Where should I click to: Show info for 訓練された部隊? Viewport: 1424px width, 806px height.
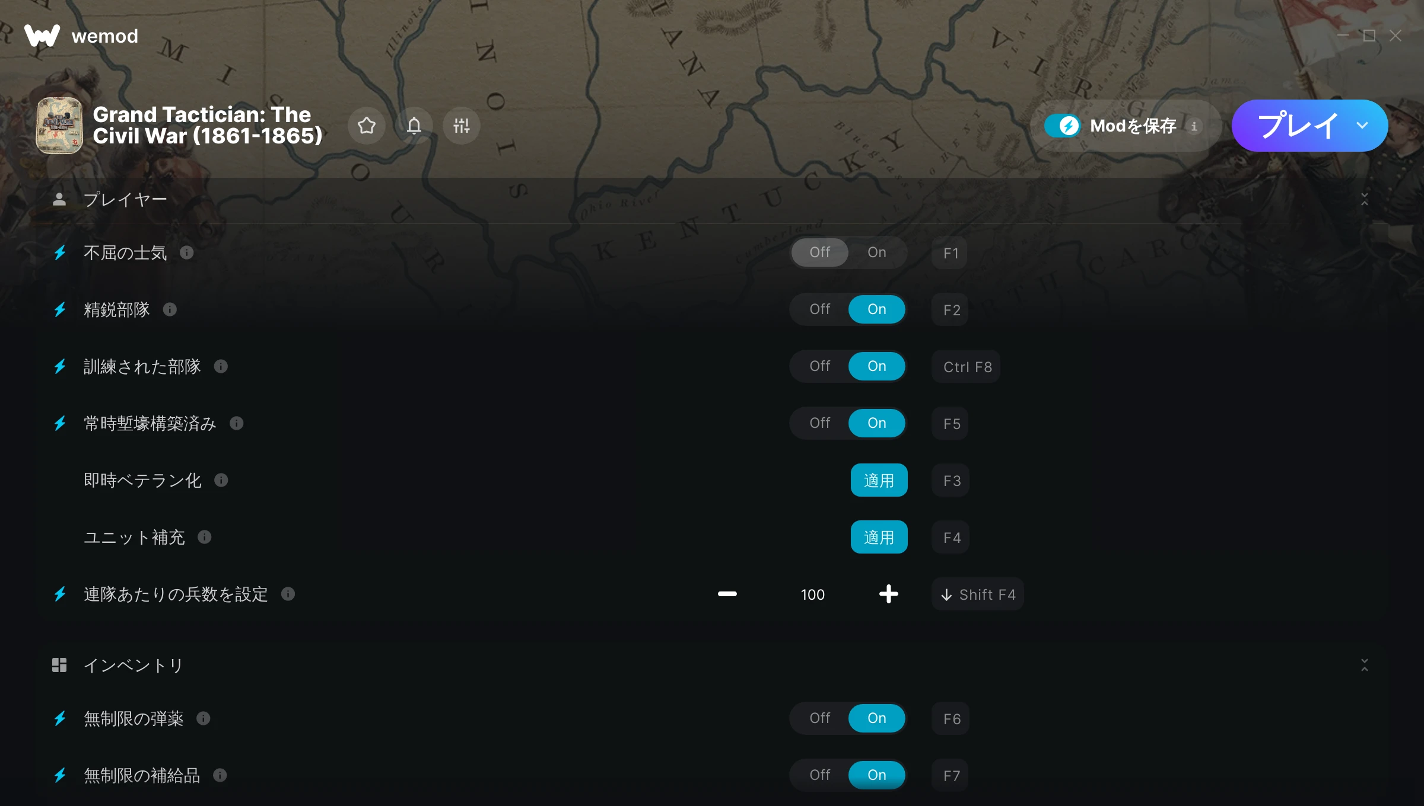tap(221, 366)
